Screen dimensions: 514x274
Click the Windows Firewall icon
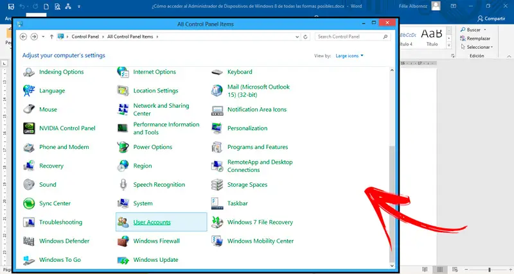tap(123, 241)
